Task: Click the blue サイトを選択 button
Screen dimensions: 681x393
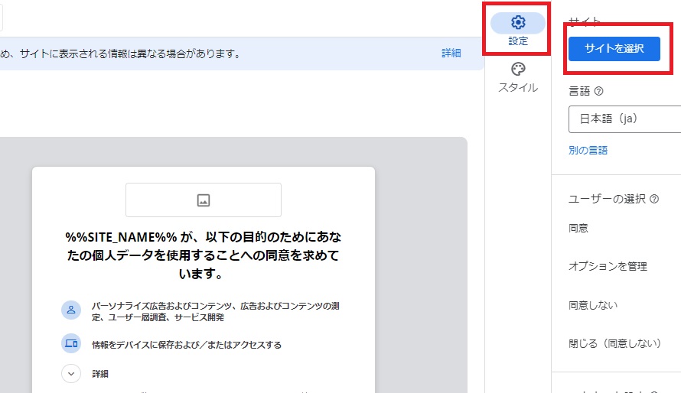Action: click(614, 48)
